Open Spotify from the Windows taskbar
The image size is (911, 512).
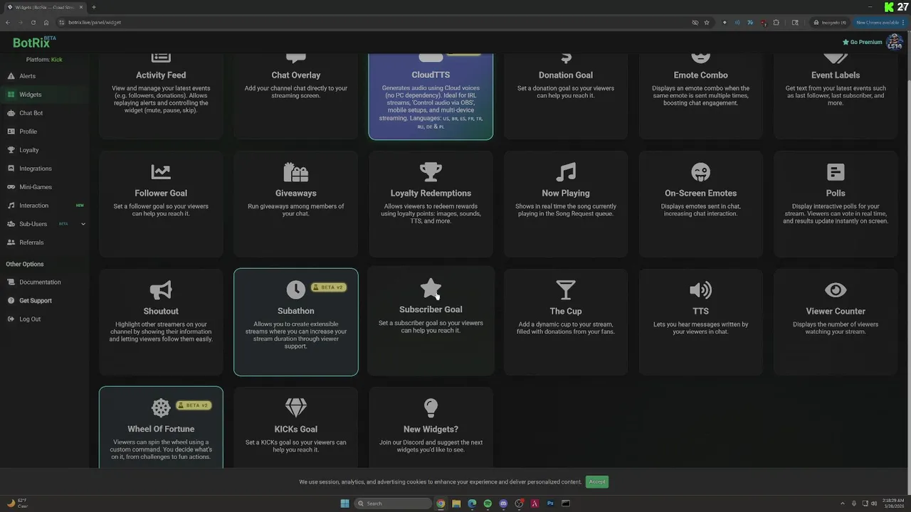point(488,503)
